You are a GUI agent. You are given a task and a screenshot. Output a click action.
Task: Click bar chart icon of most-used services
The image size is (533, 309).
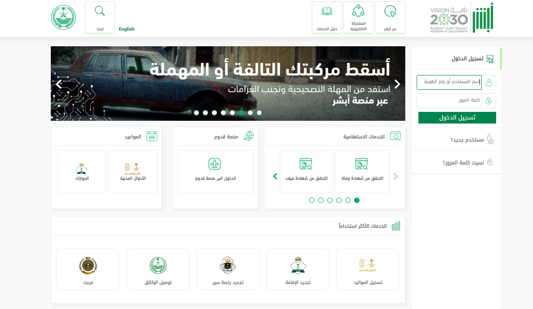click(396, 226)
